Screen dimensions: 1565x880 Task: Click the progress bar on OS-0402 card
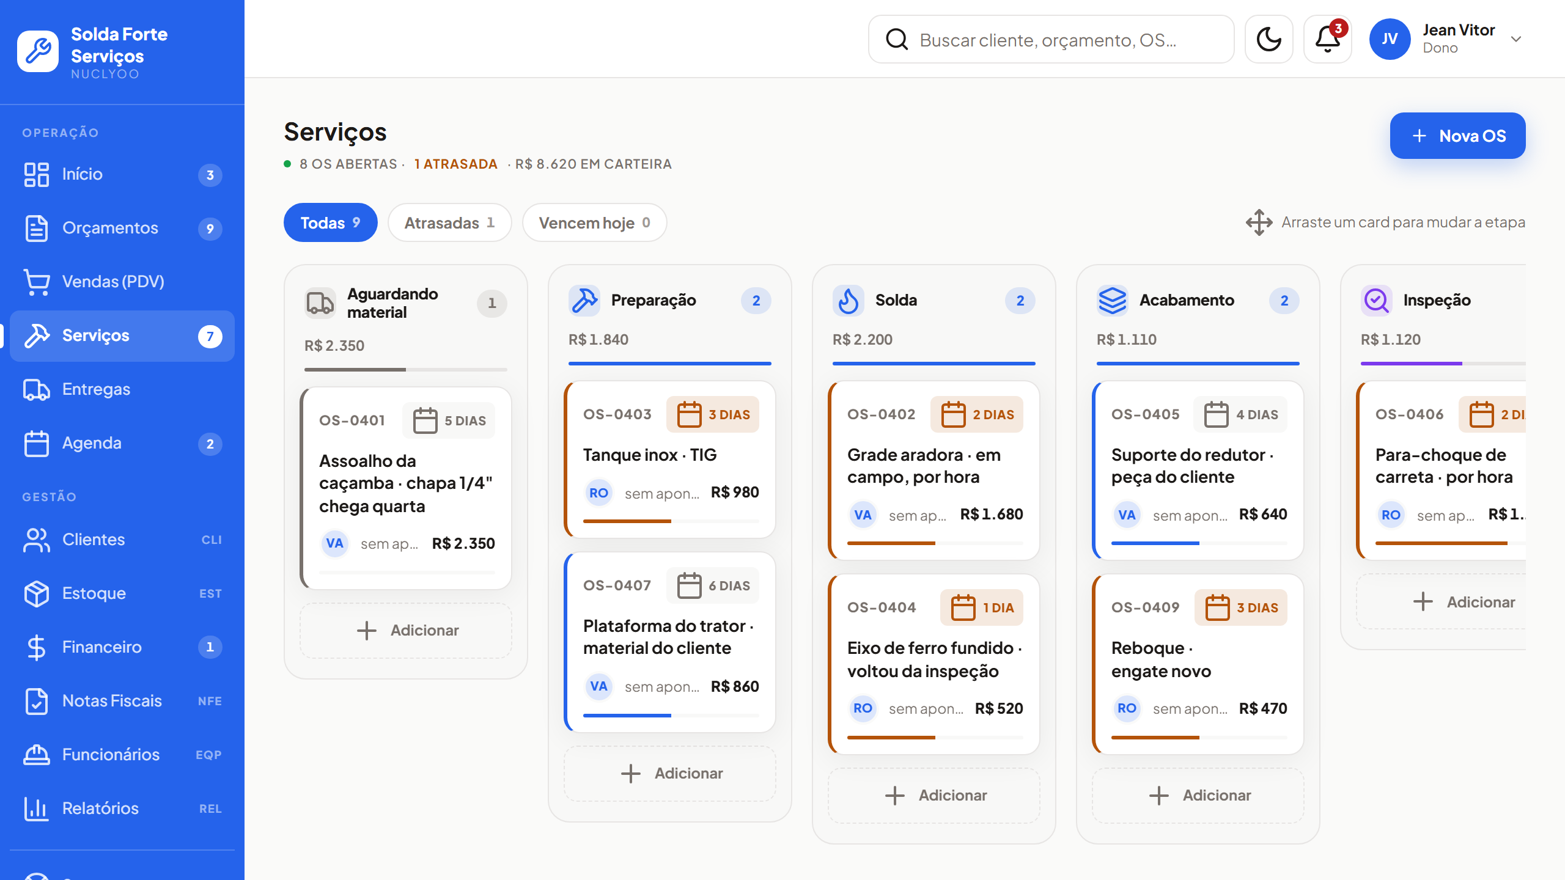click(934, 543)
